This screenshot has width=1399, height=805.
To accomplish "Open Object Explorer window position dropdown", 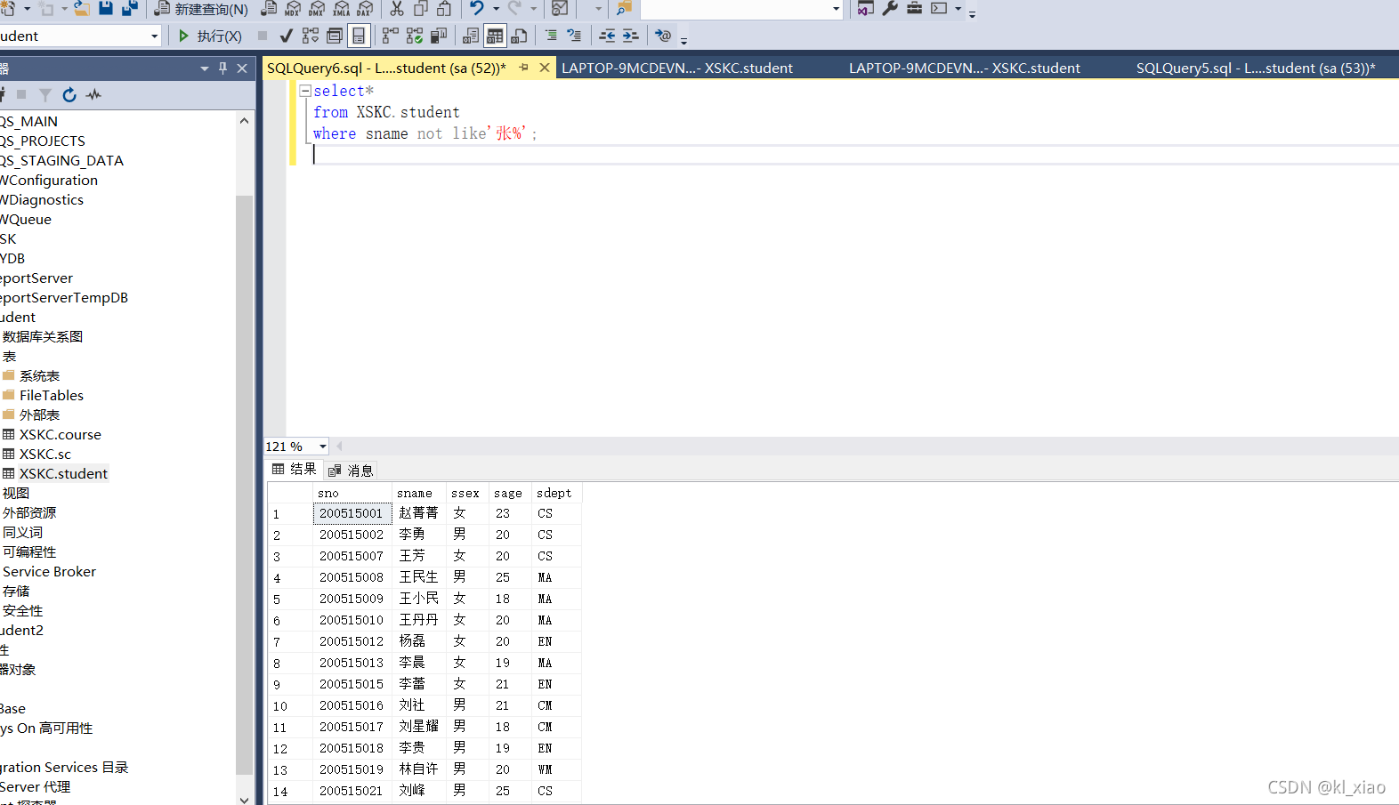I will point(205,68).
